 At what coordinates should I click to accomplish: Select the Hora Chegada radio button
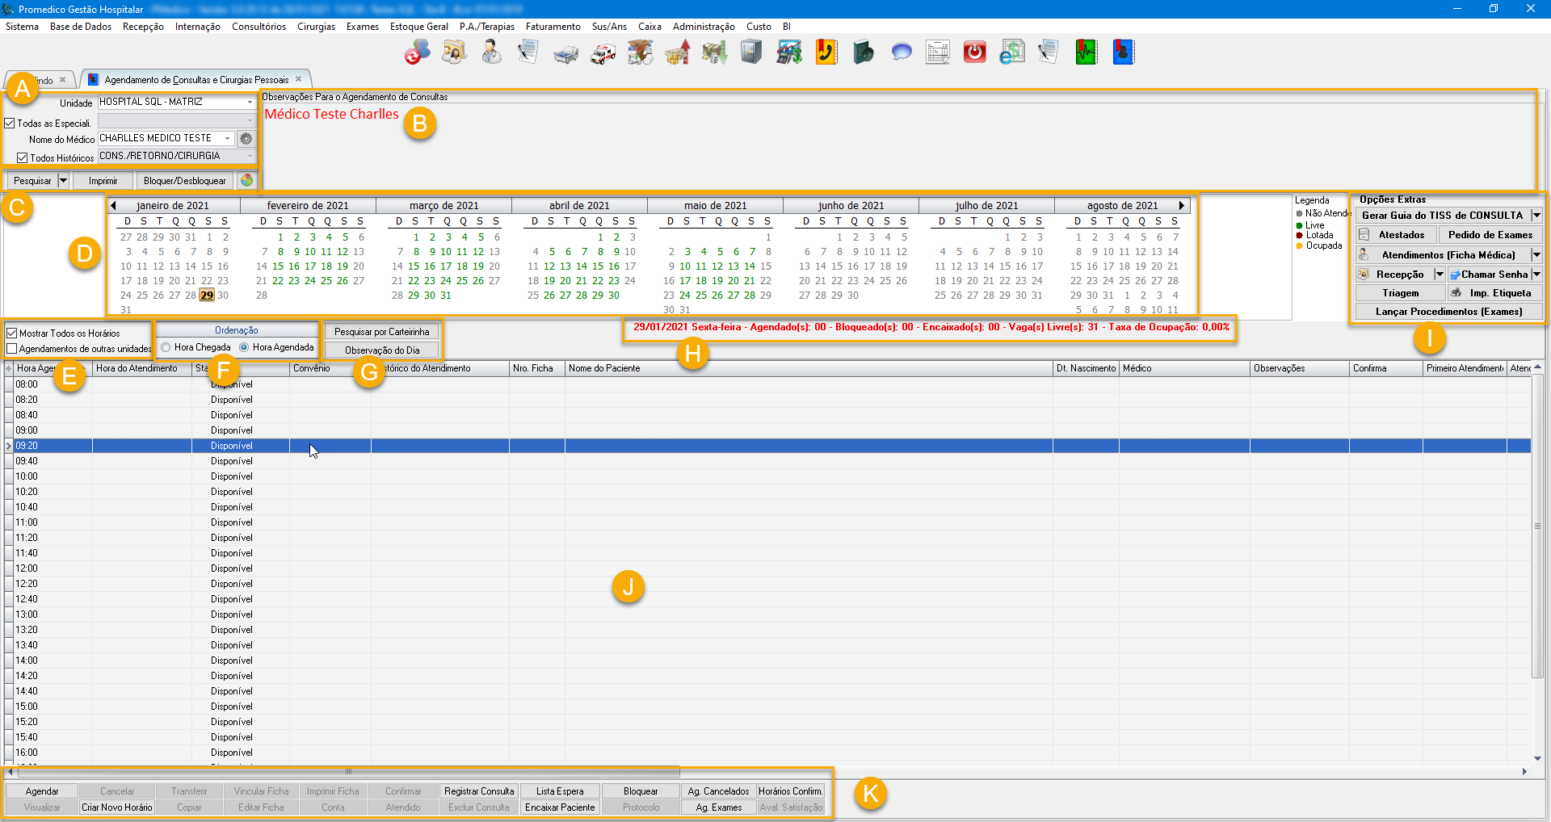(x=166, y=347)
